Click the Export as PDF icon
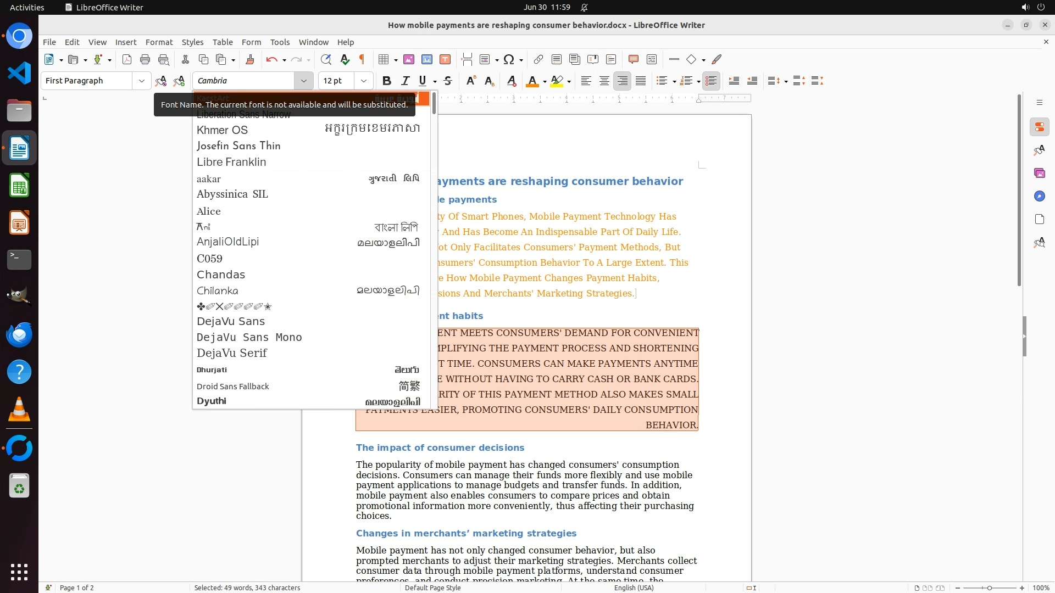 127,59
